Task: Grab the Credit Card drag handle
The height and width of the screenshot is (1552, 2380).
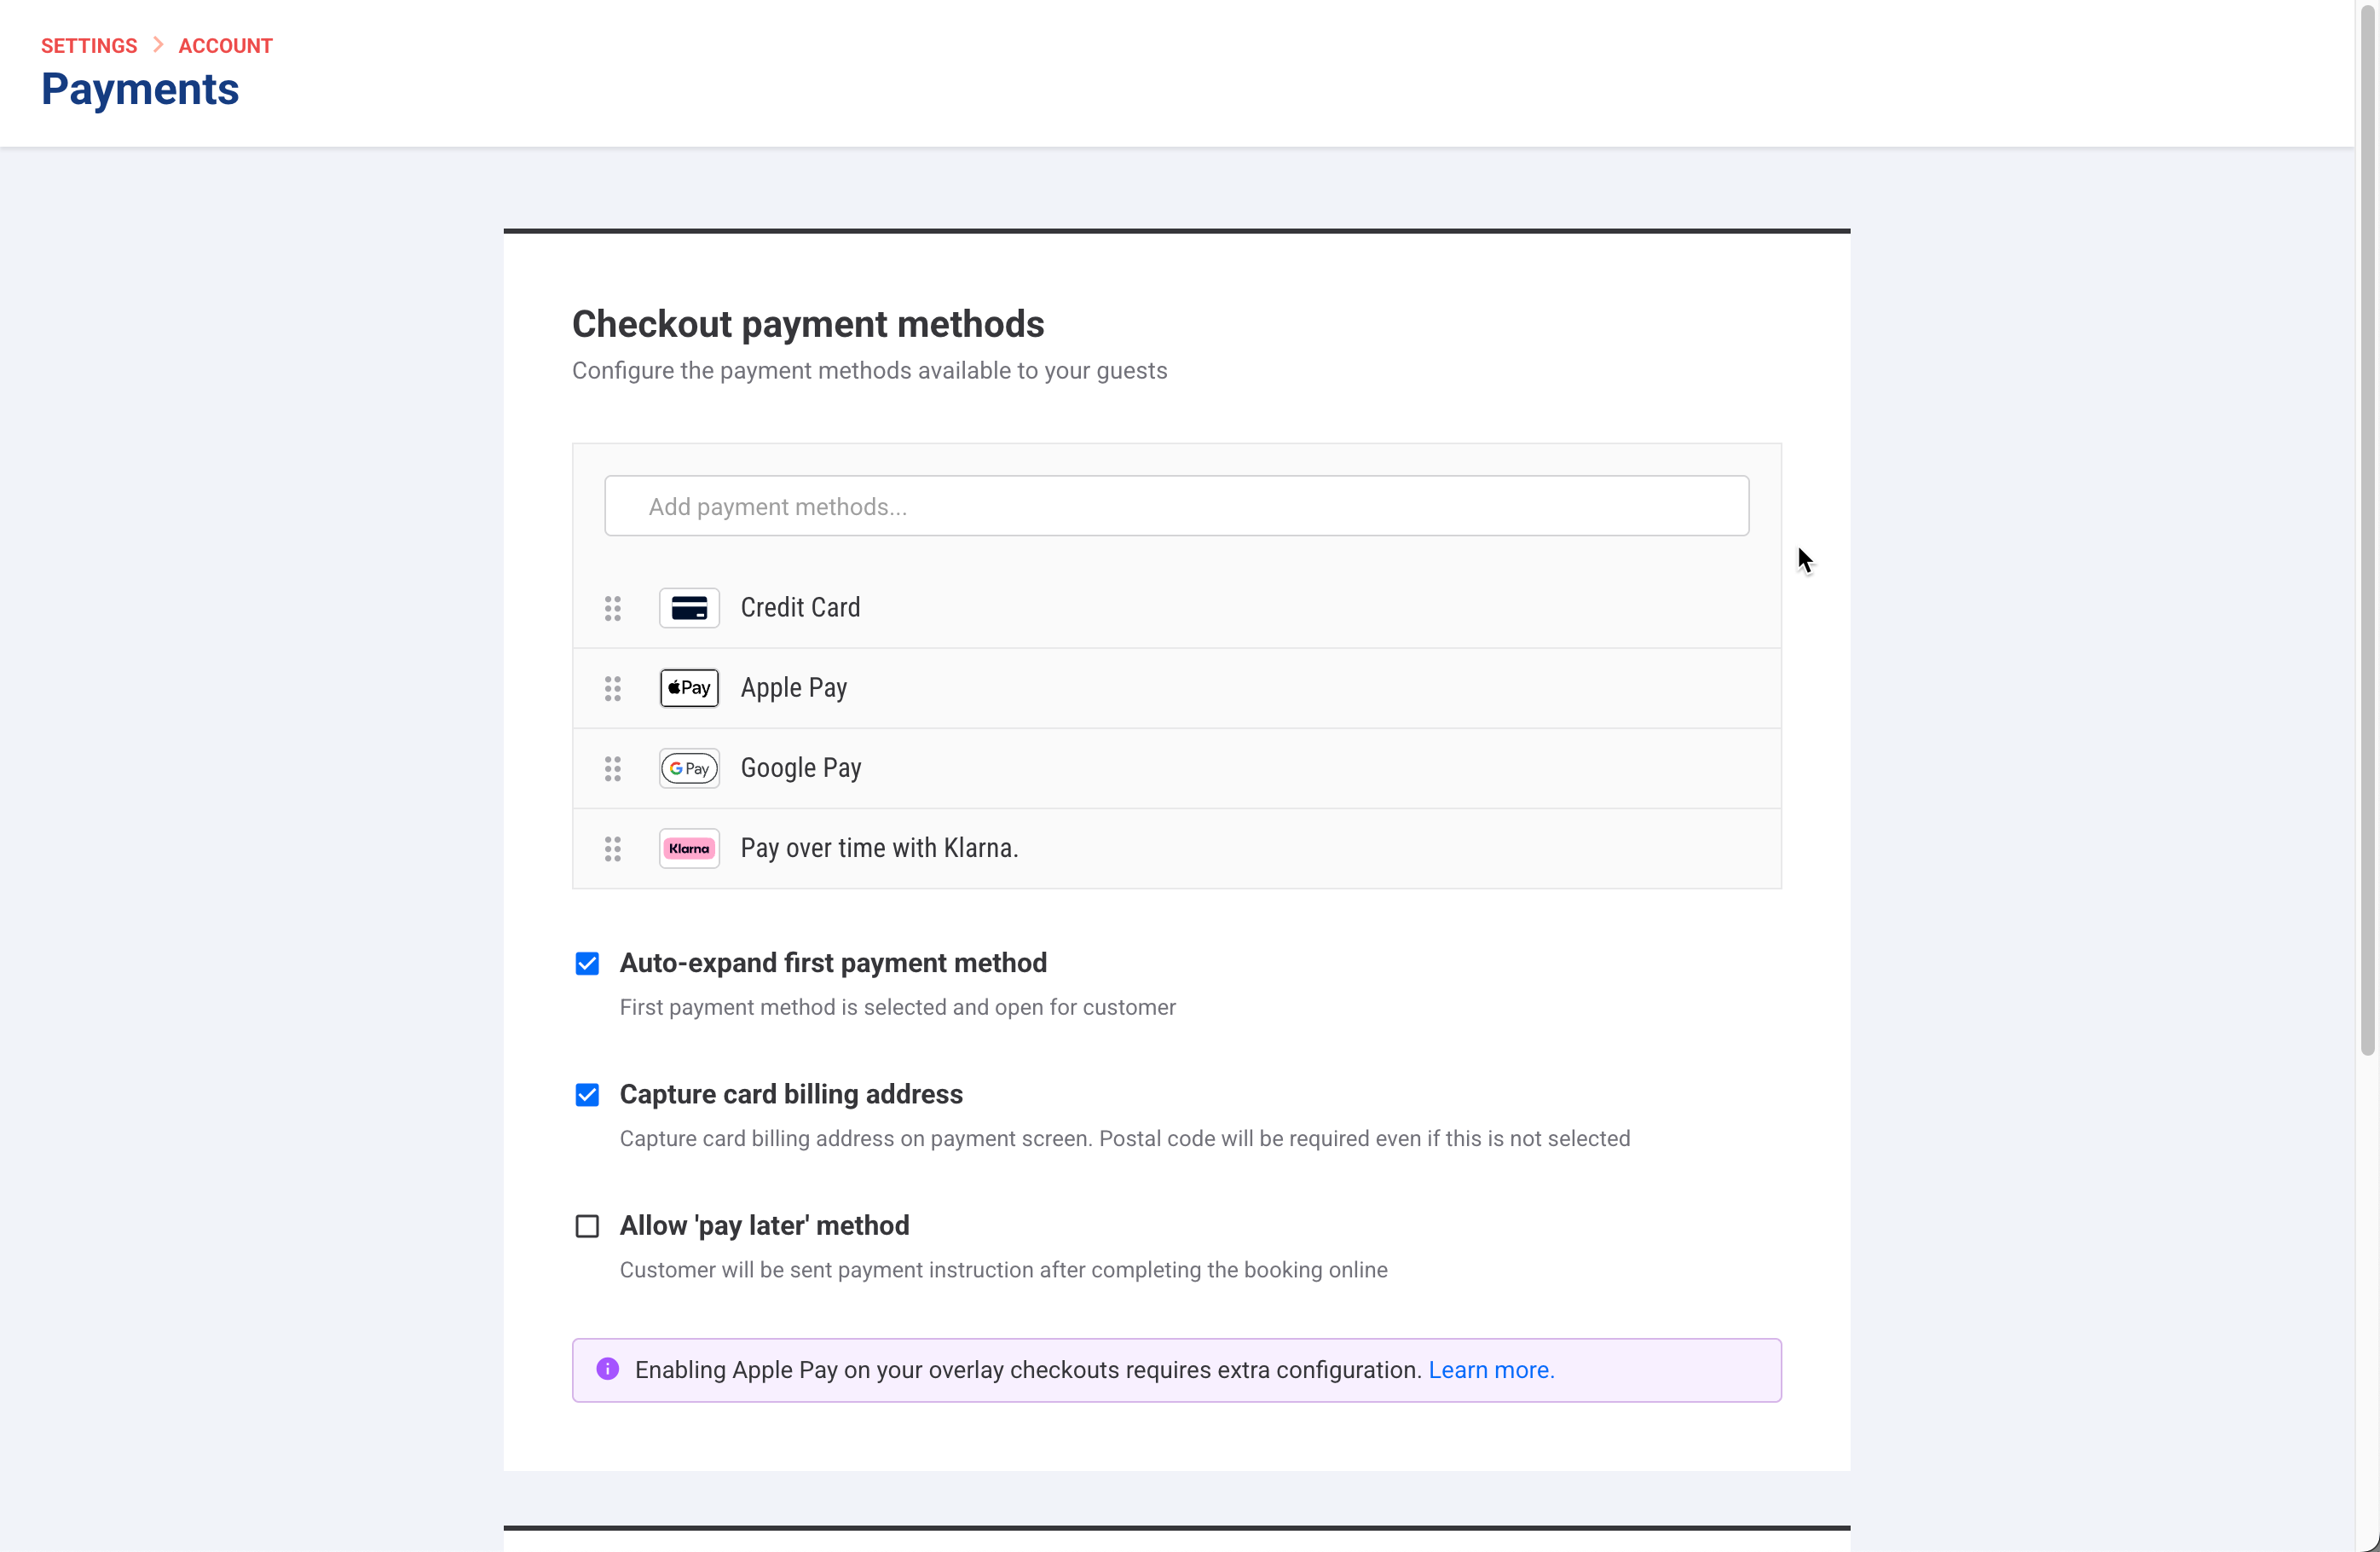Action: click(613, 608)
